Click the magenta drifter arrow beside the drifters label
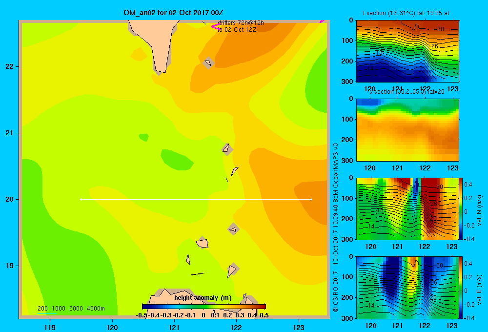This screenshot has width=488, height=332. (x=216, y=27)
